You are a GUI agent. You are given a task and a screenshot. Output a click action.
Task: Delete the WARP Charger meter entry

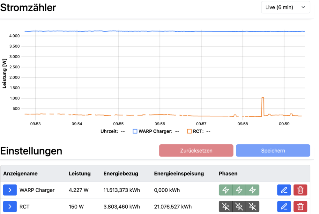click(x=300, y=190)
